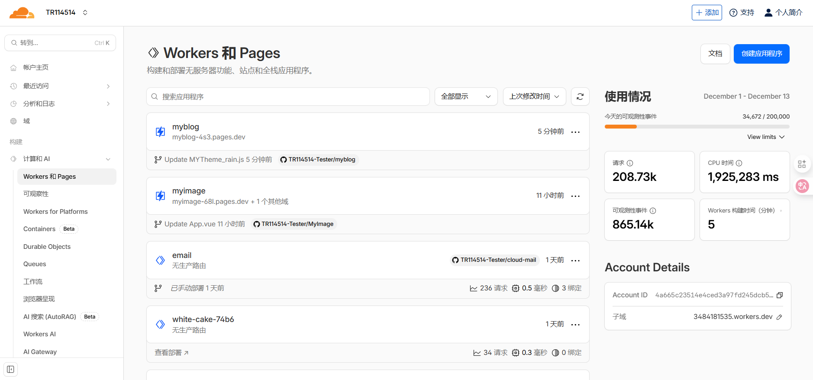Open three-dot menu for email worker
Screen dimensions: 813x380
575,261
